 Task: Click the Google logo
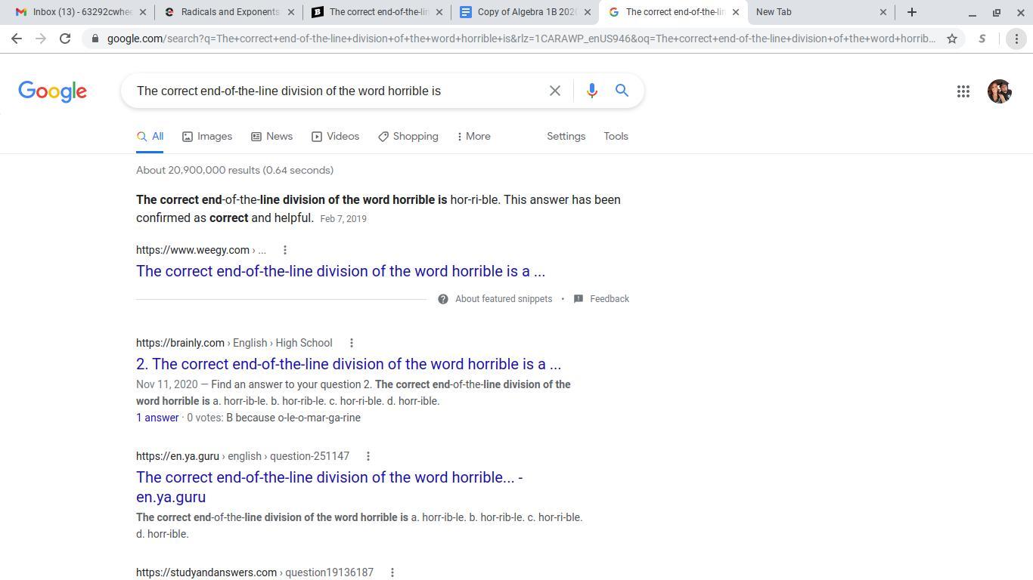[x=52, y=91]
